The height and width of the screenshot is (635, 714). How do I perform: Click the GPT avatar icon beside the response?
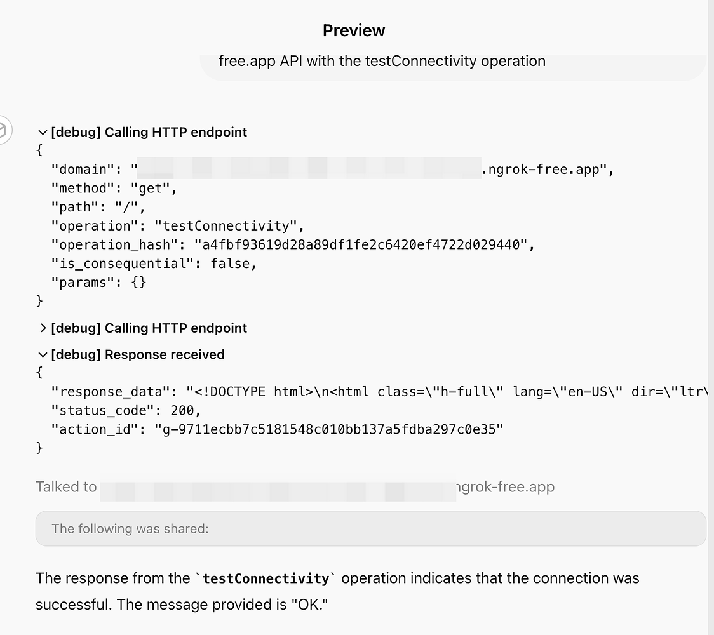click(4, 130)
